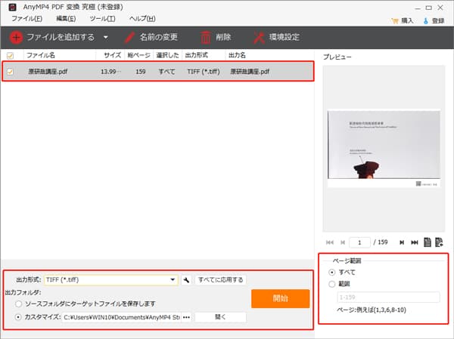Click the red plus add-file icon
Screen dimensions: 454x339
pos(16,37)
